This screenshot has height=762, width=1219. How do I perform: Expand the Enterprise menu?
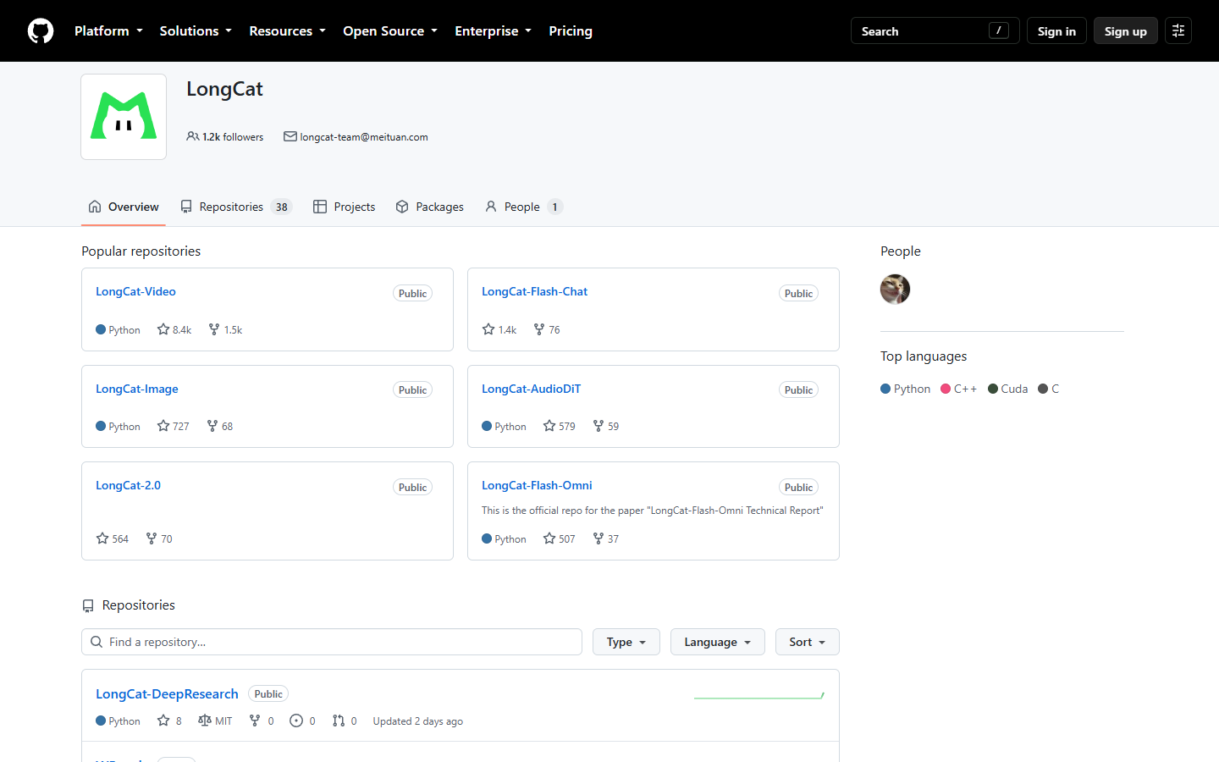pos(493,30)
